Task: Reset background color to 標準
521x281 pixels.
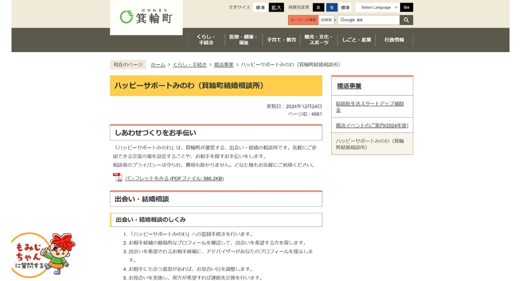Action: click(345, 7)
